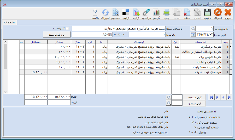The width and height of the screenshot is (235, 140).
Task: Click the رفرنس input field
Action: point(147,35)
